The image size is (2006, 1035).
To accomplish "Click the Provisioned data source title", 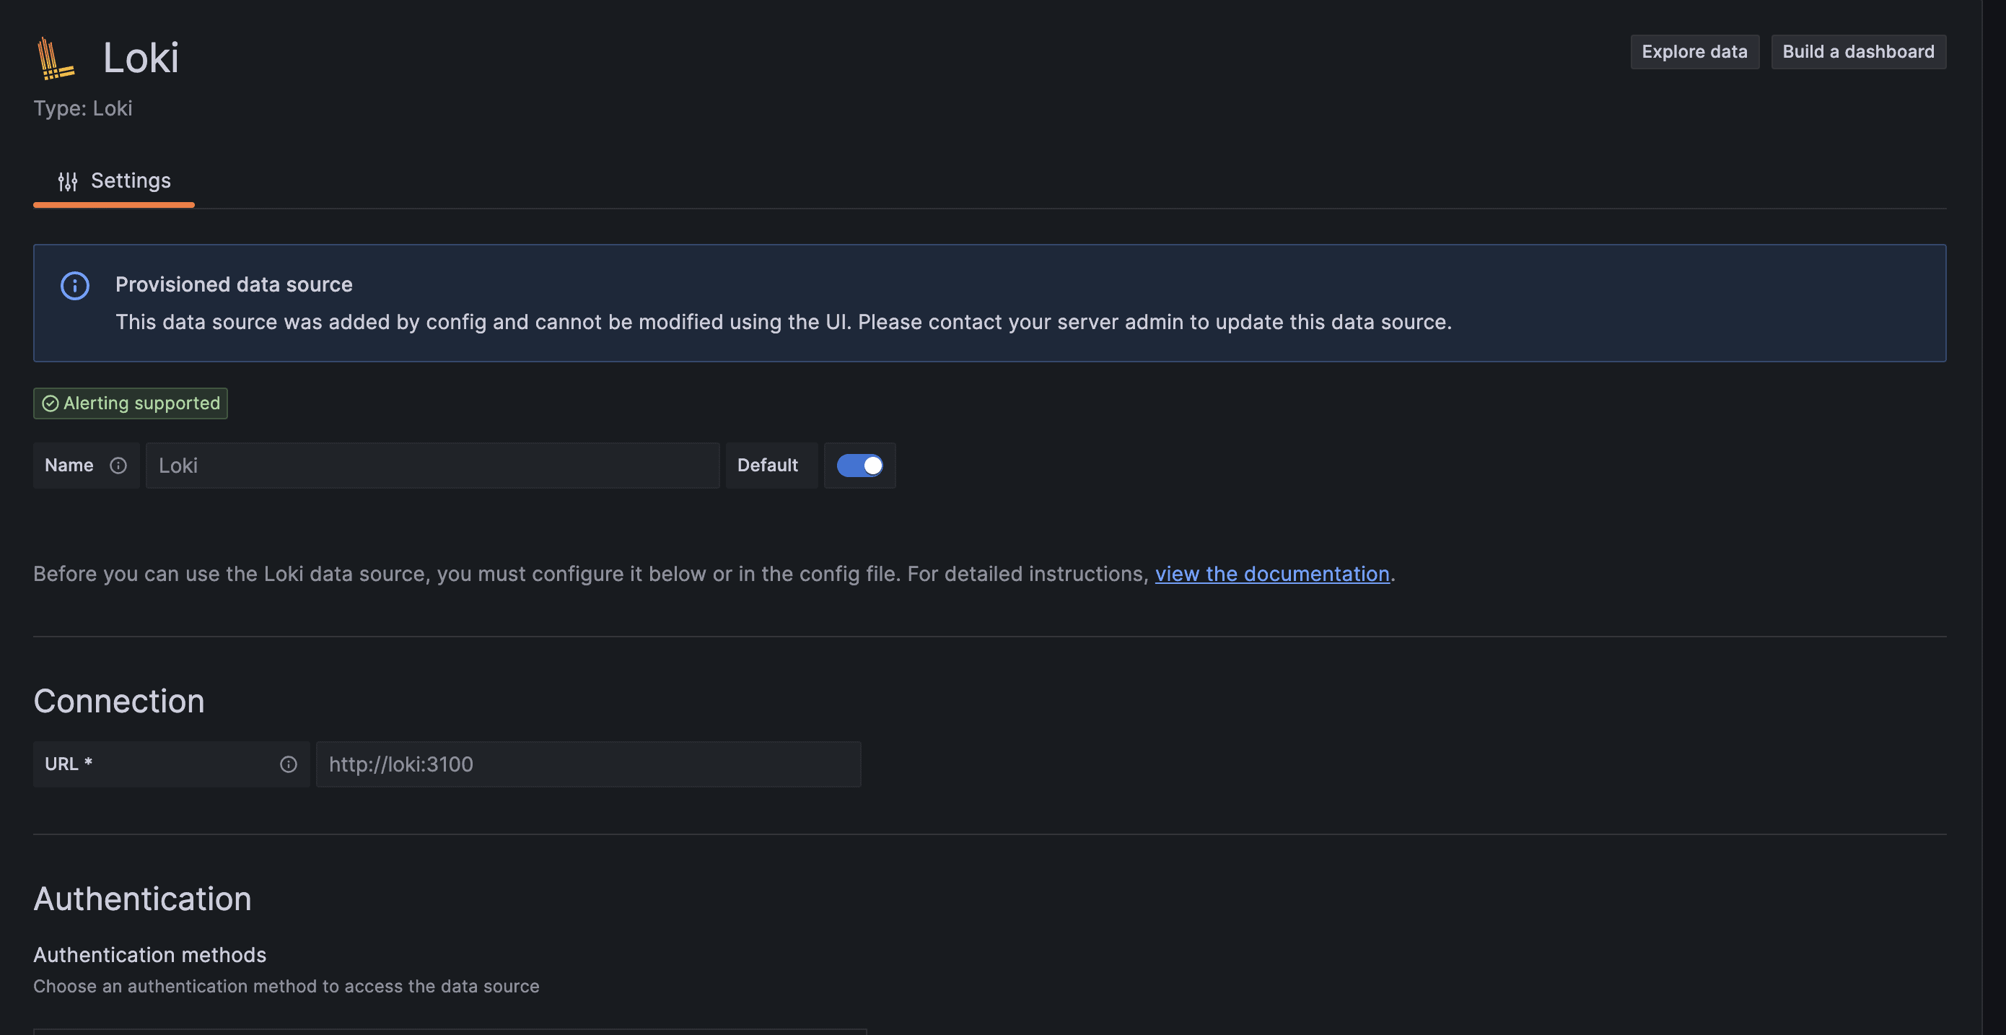I will click(x=234, y=285).
